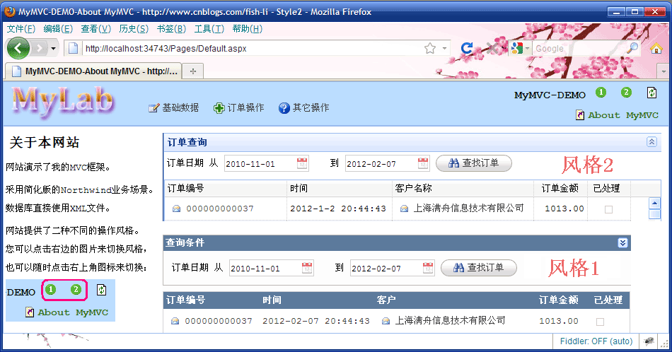672x352 pixels.
Task: Click 查找订单 button in 订单查询 panel
Action: tap(473, 163)
